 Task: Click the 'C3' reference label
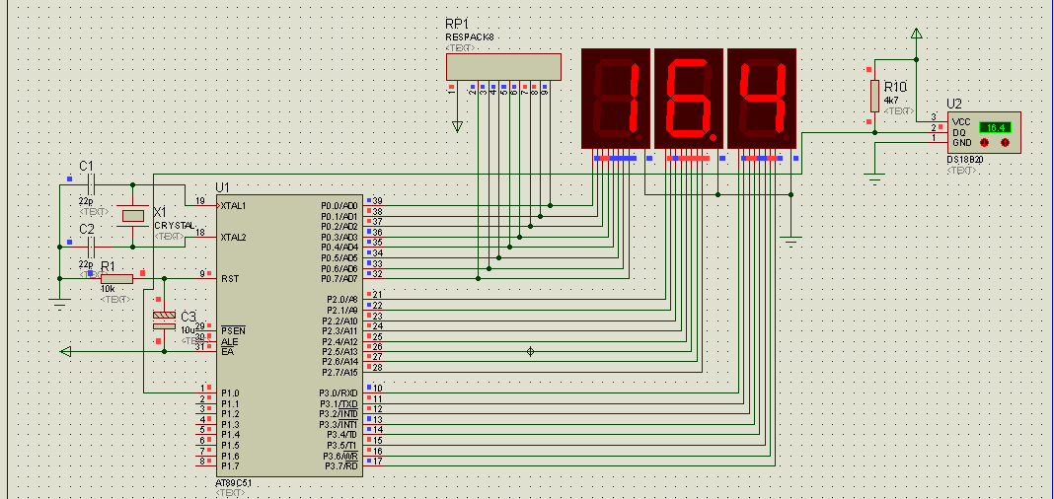point(188,317)
